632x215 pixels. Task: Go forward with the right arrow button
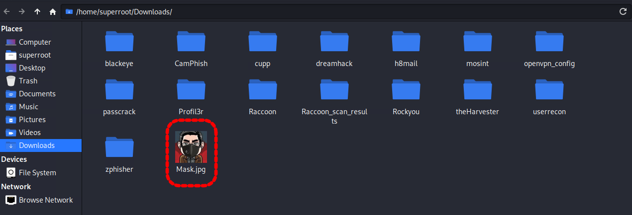(x=21, y=11)
